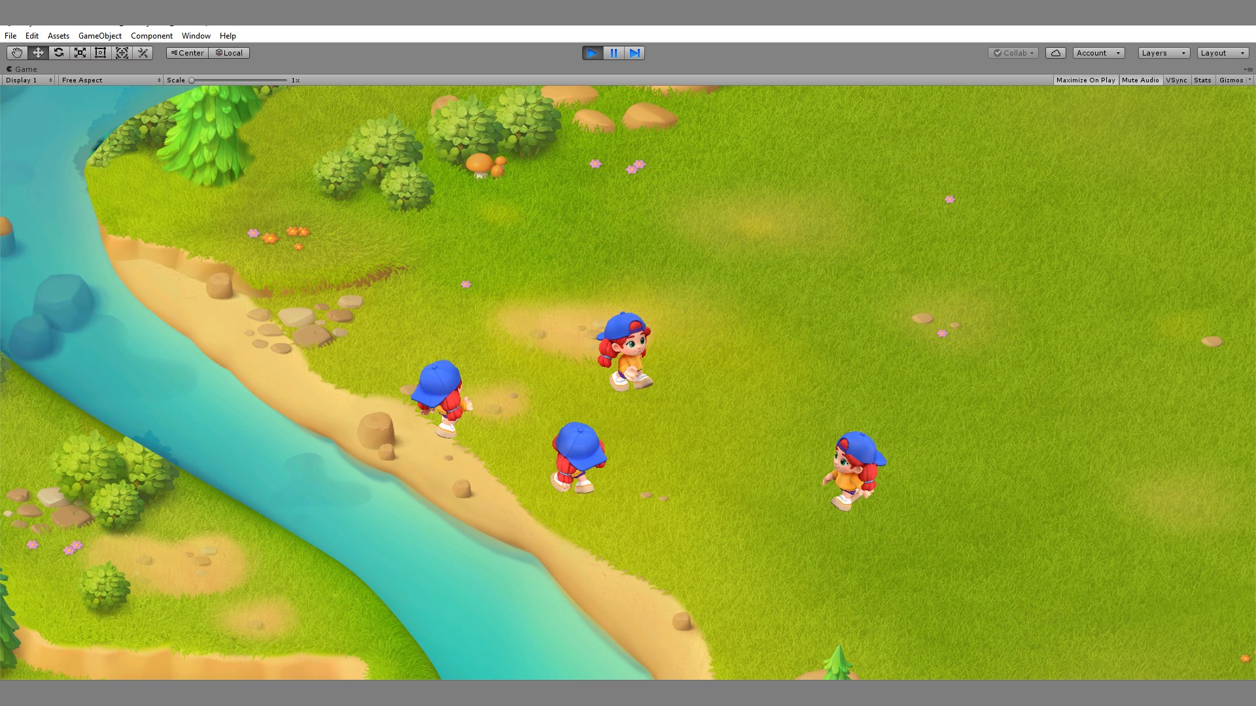Pause the game playback
The width and height of the screenshot is (1256, 706).
coord(614,53)
